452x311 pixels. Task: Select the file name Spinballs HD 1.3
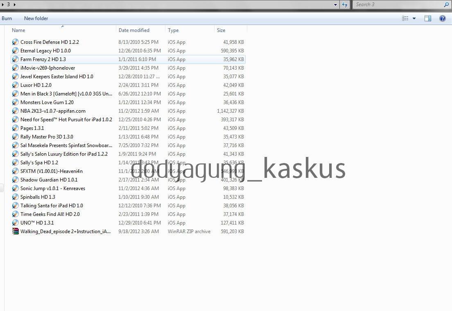38,197
